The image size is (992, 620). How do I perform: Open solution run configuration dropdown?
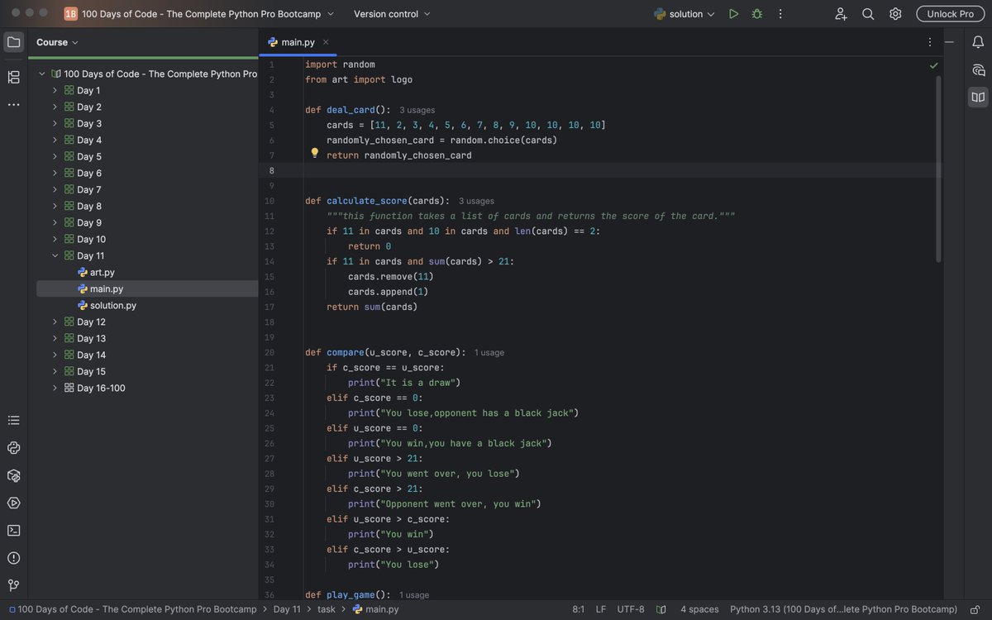[x=684, y=14]
